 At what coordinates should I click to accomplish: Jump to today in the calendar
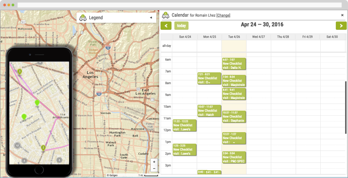(181, 26)
